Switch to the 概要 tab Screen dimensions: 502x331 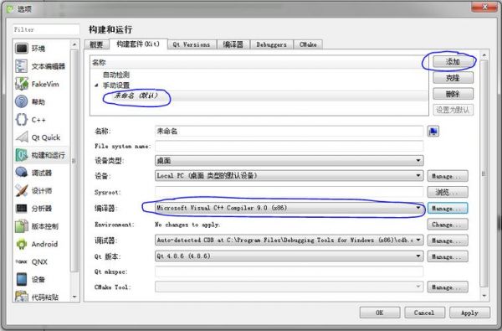coord(96,44)
